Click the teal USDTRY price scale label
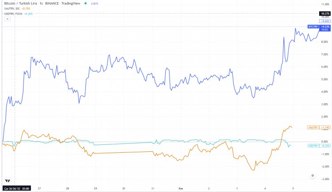This screenshot has height=192, width=332. coord(313,146)
